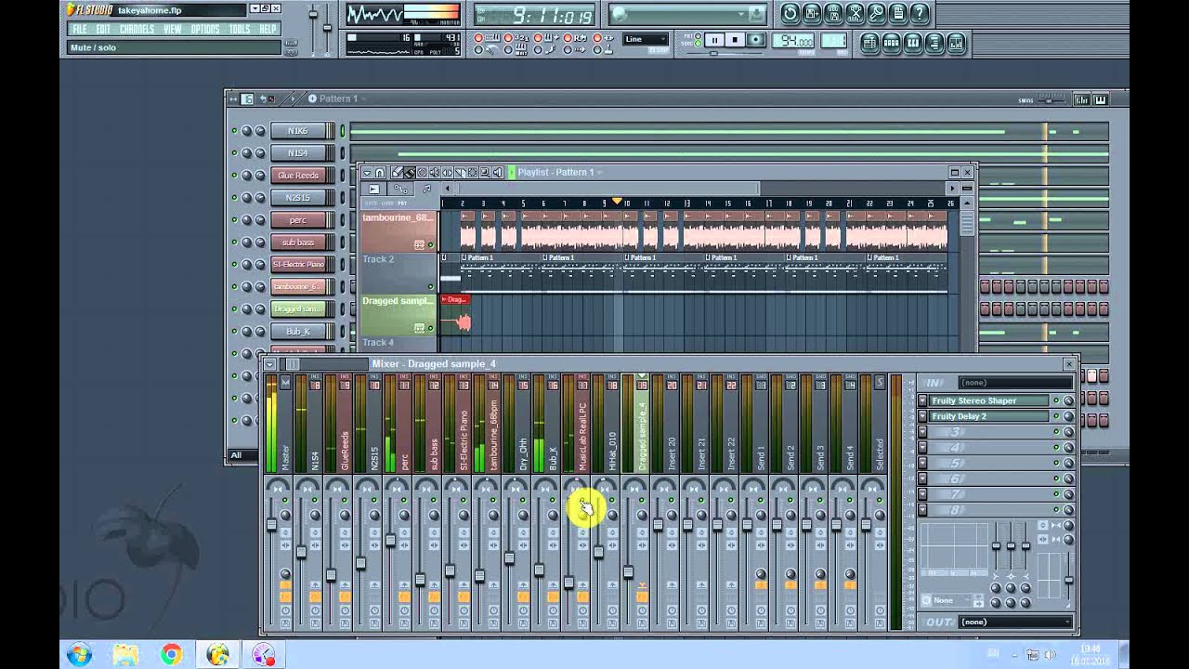Mute the perc channel green light
The image size is (1189, 669).
(235, 220)
